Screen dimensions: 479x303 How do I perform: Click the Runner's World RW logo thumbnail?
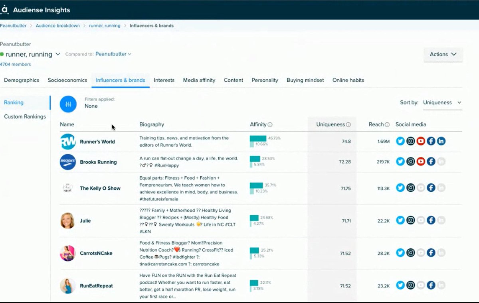pos(68,142)
